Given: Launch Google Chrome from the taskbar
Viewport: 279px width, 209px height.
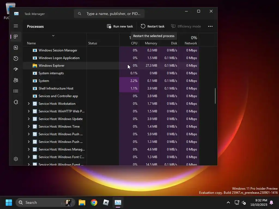Looking at the screenshot, I should pyautogui.click(x=94, y=202).
